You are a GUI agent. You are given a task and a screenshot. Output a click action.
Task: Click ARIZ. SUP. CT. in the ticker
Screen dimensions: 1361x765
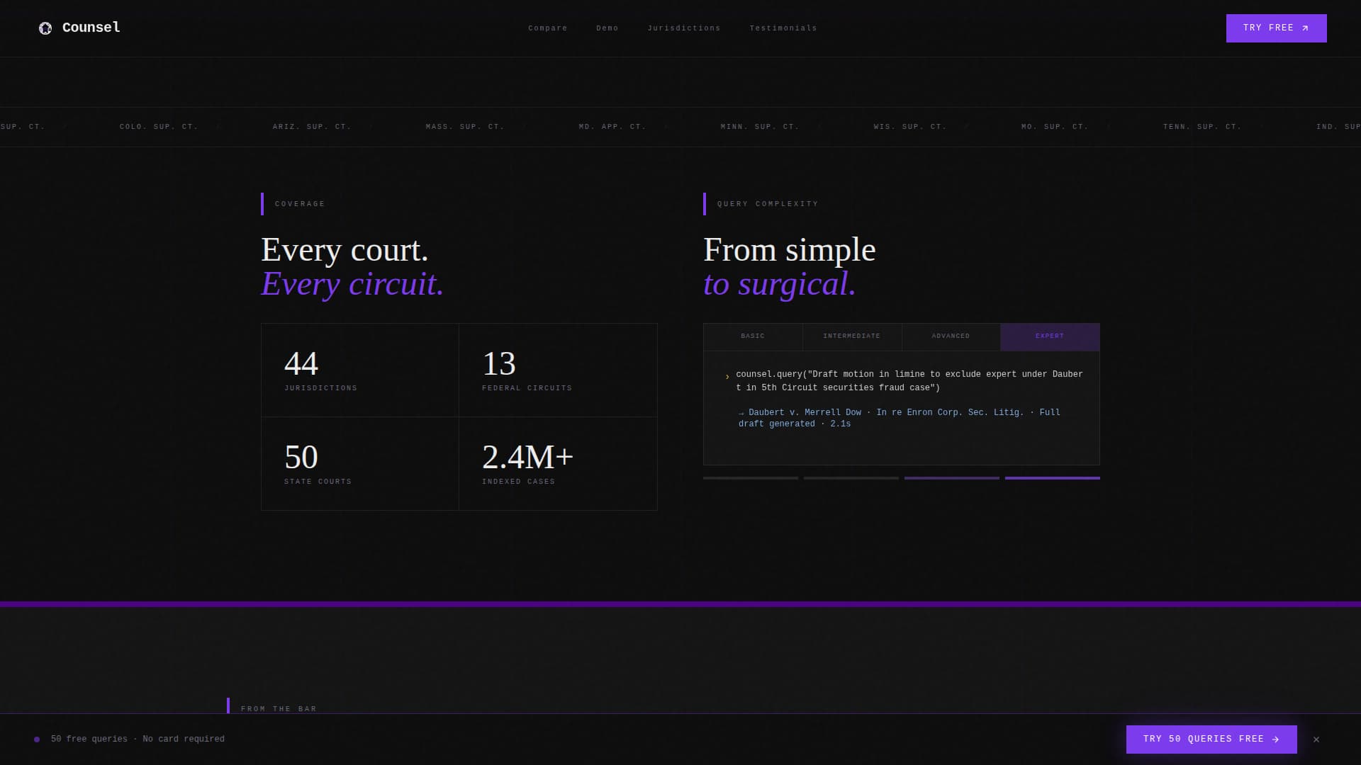312,127
